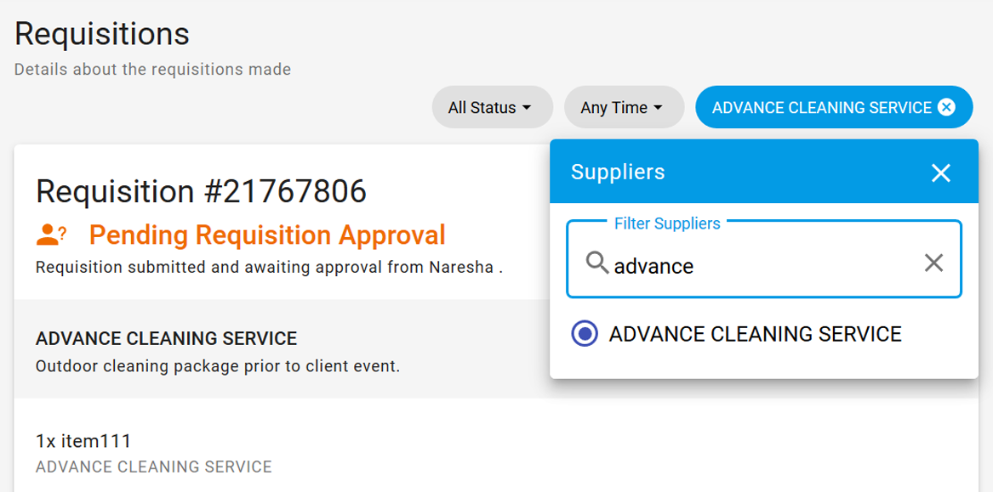
Task: Select the ADVANCE CLEANING SERVICE supplier entry
Action: point(754,334)
